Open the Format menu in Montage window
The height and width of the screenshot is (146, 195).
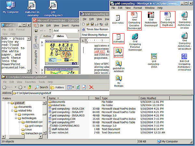coord(138,8)
